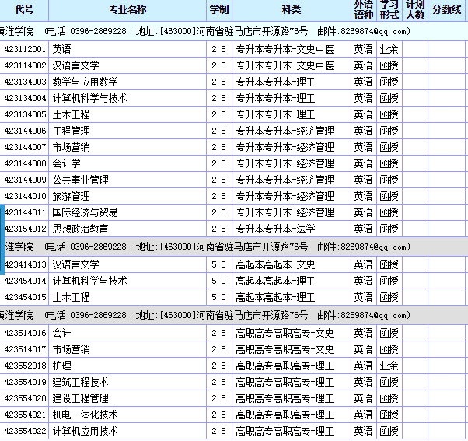The width and height of the screenshot is (468, 441).
Task: Click the 分数线 column header
Action: [447, 10]
